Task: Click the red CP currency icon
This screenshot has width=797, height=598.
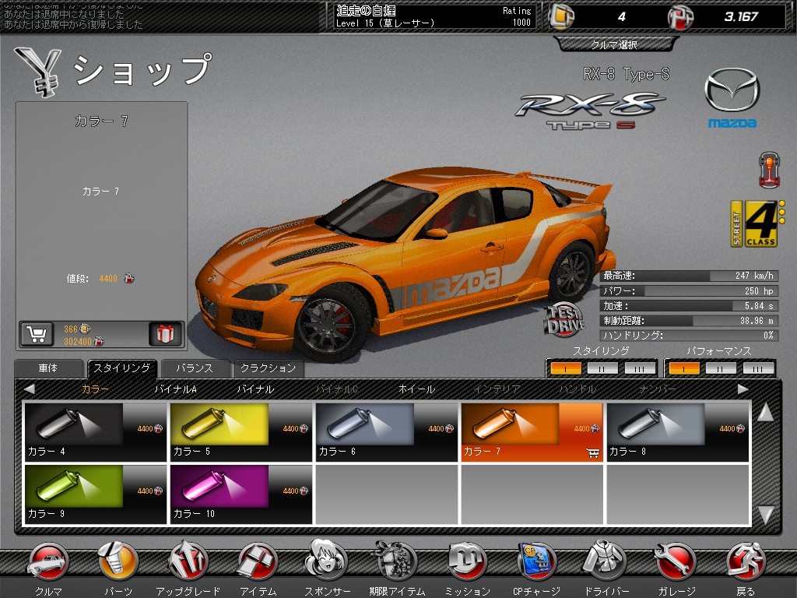Action: click(x=680, y=17)
